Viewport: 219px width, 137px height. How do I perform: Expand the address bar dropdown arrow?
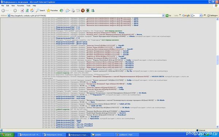click(163, 16)
